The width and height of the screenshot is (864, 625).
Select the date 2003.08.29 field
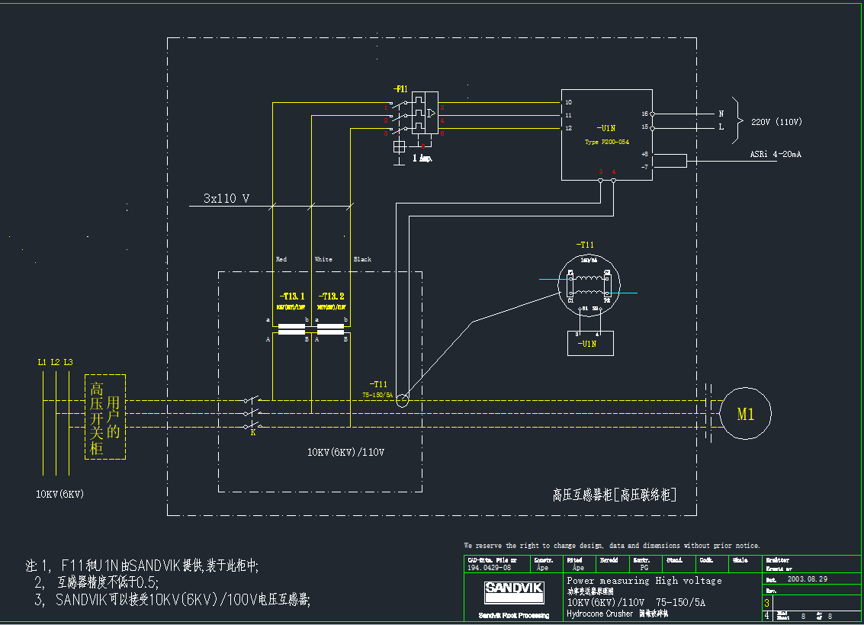[x=806, y=579]
